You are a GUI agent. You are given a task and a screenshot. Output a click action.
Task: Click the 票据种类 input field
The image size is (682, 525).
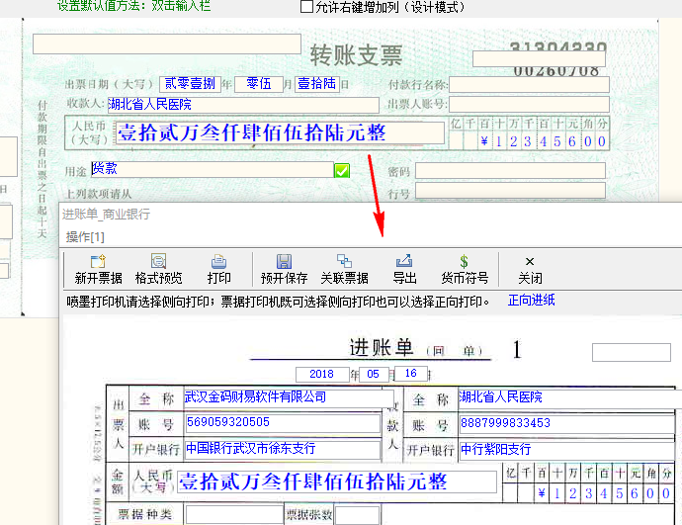(234, 515)
